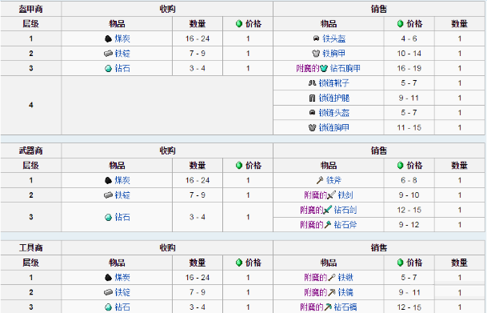Viewport: 487px width, 313px height.
Task: Click the iron ingot icon in armorer table
Action: click(x=108, y=54)
